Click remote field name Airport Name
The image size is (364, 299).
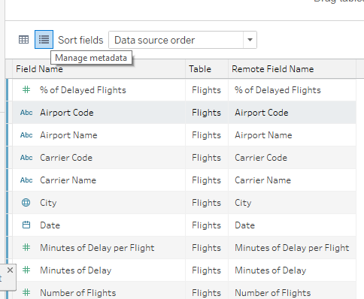[263, 135]
